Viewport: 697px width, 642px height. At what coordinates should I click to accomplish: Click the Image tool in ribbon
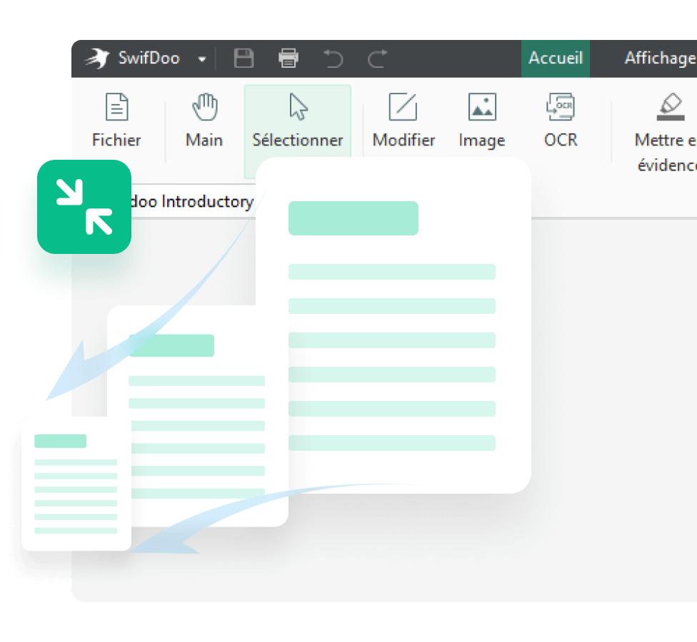click(482, 121)
